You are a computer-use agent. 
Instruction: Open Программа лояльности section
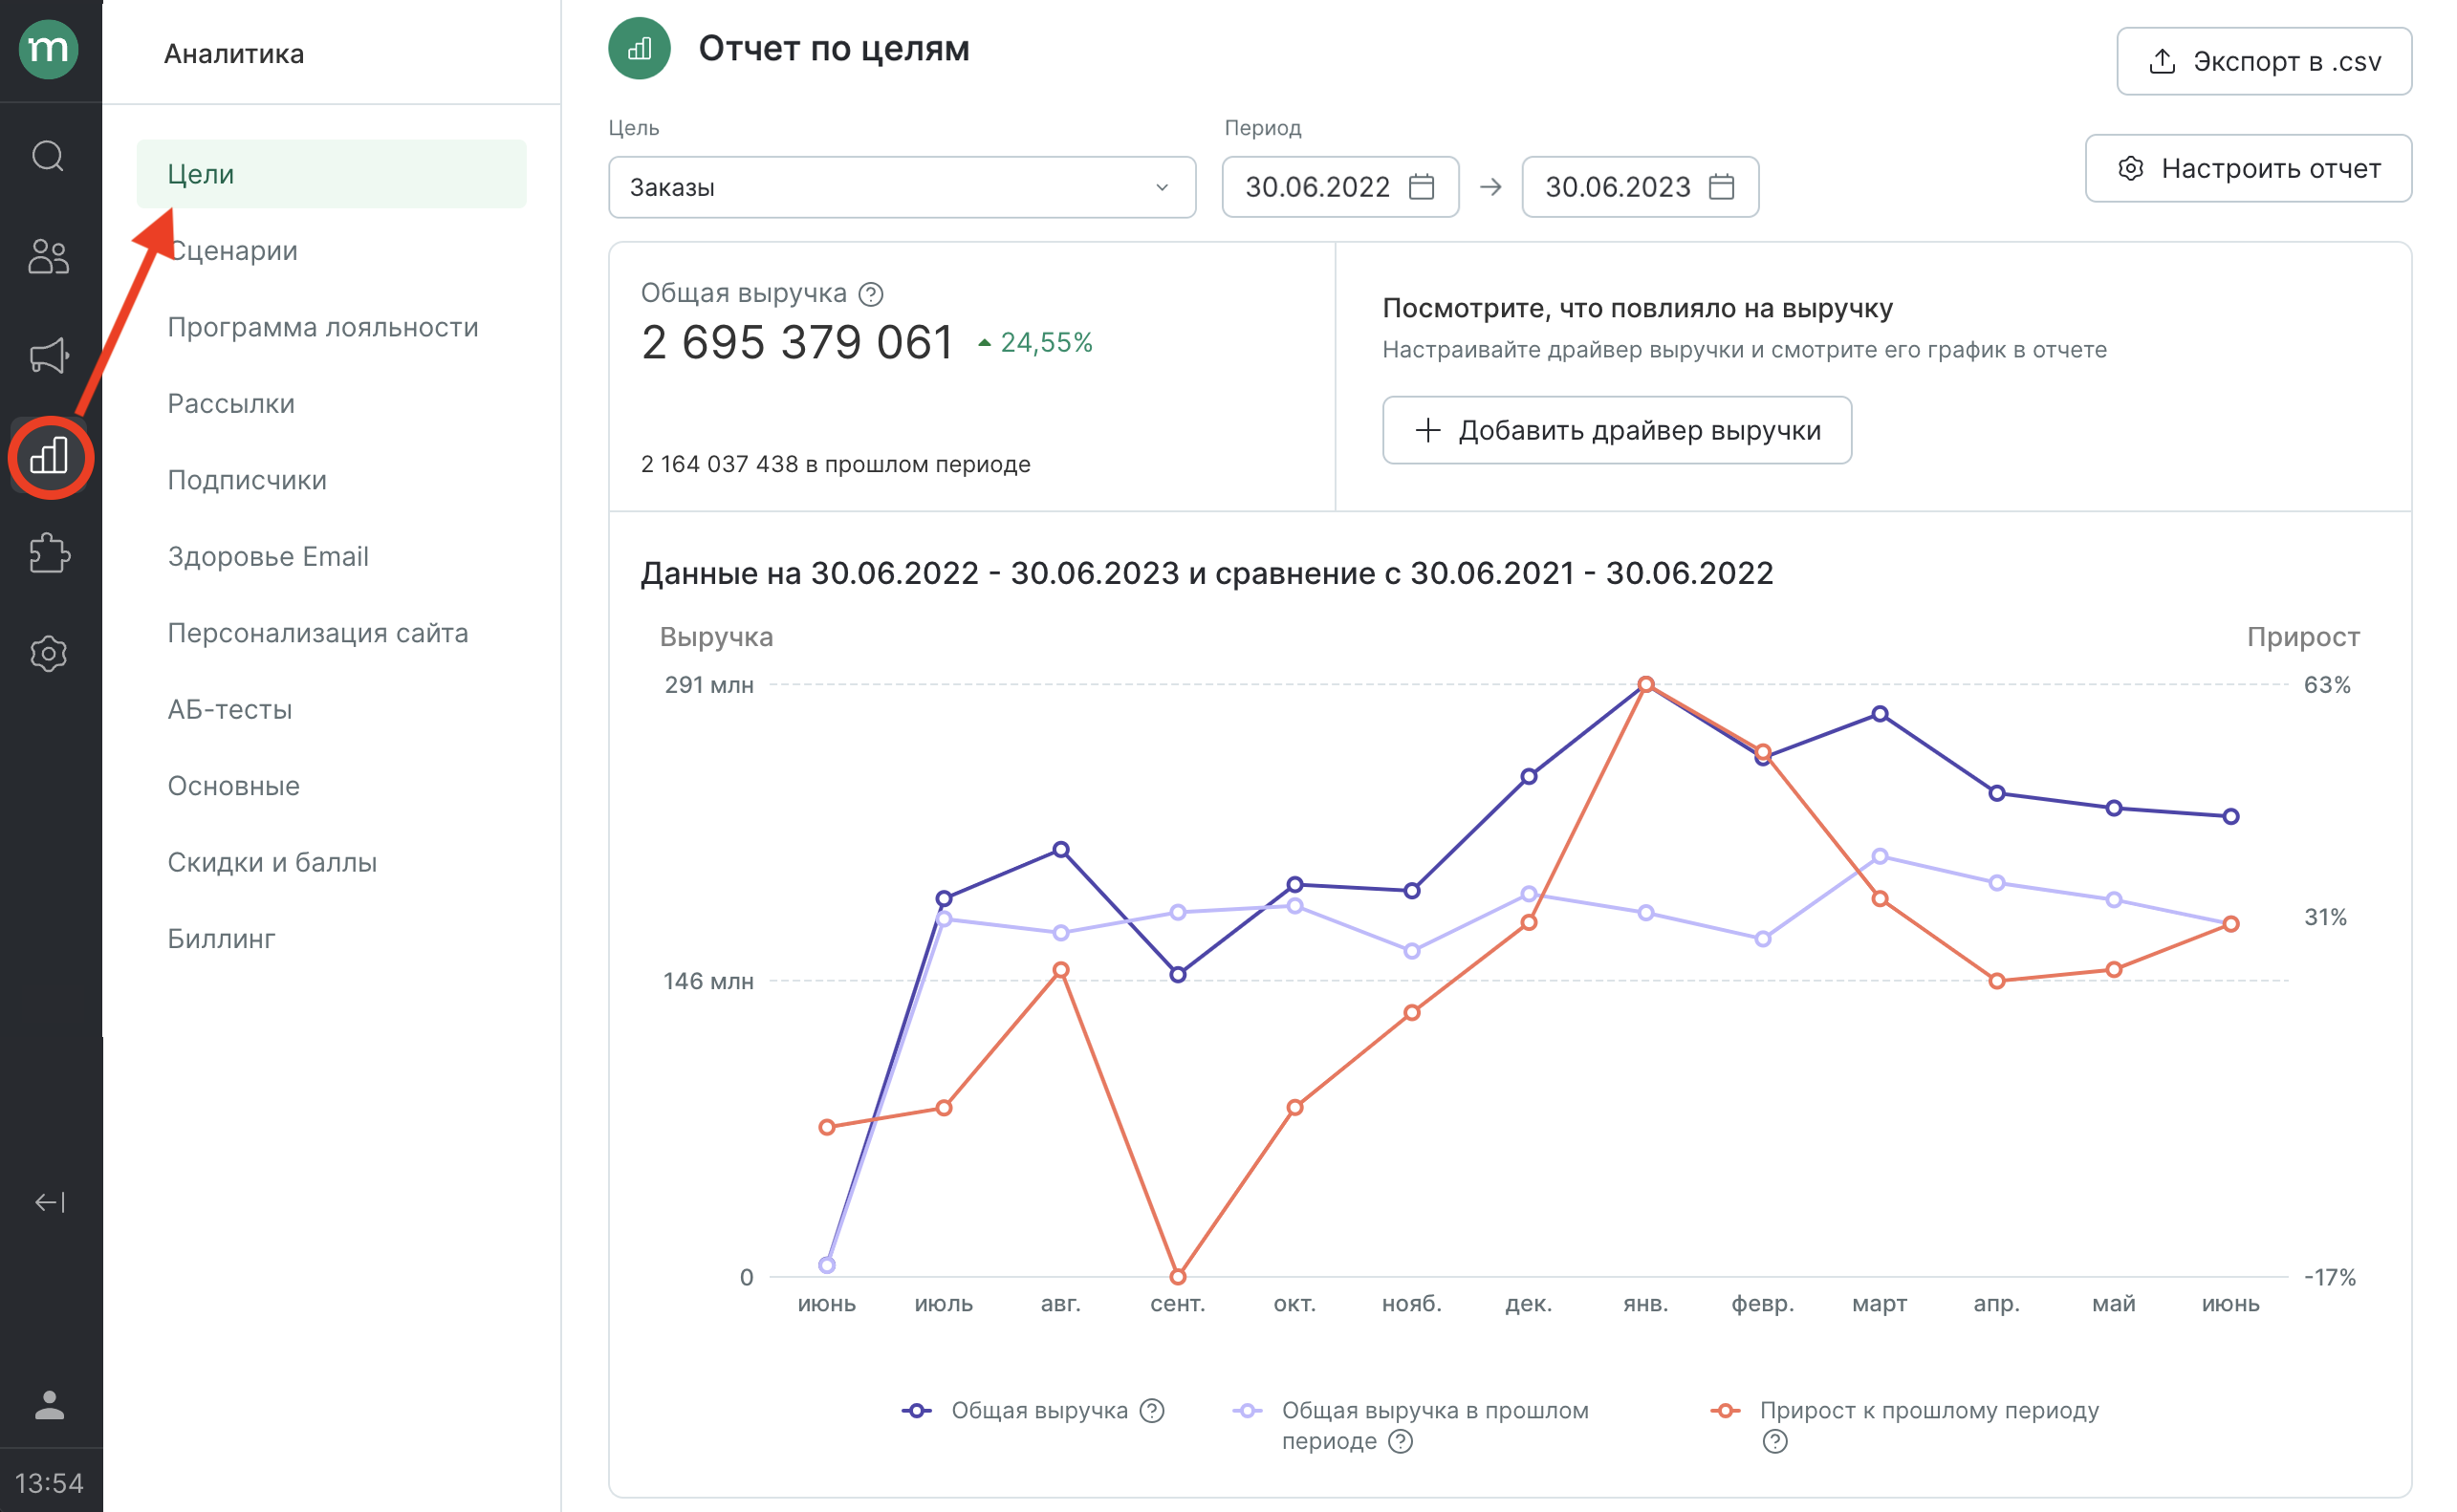click(323, 327)
